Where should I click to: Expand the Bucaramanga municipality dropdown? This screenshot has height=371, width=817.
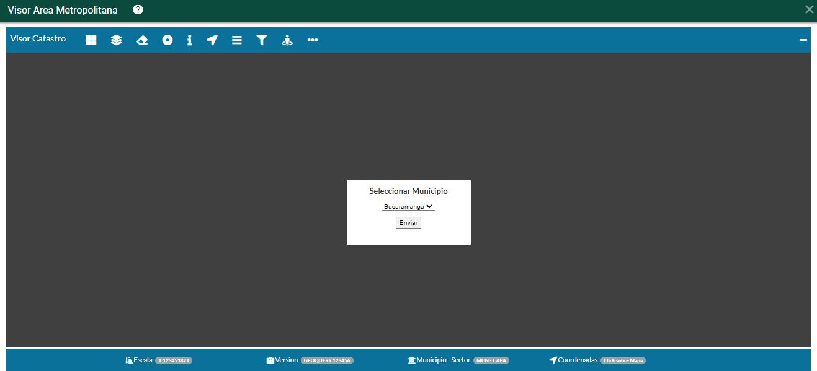coord(408,207)
